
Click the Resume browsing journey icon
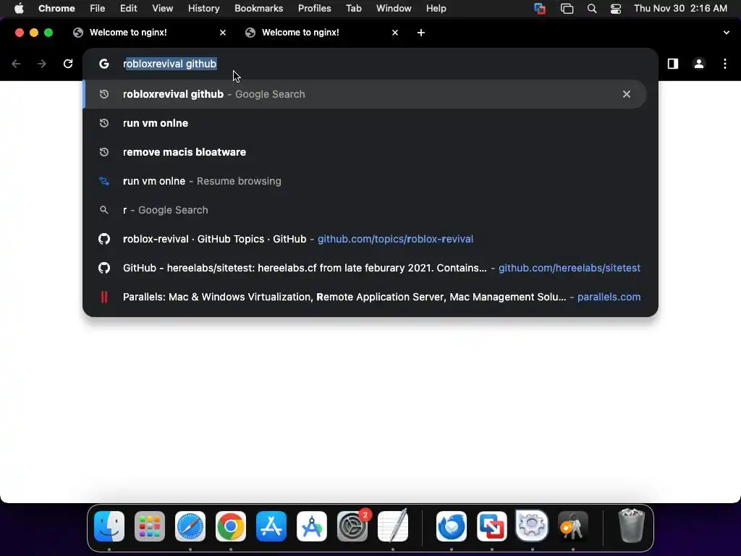[104, 181]
